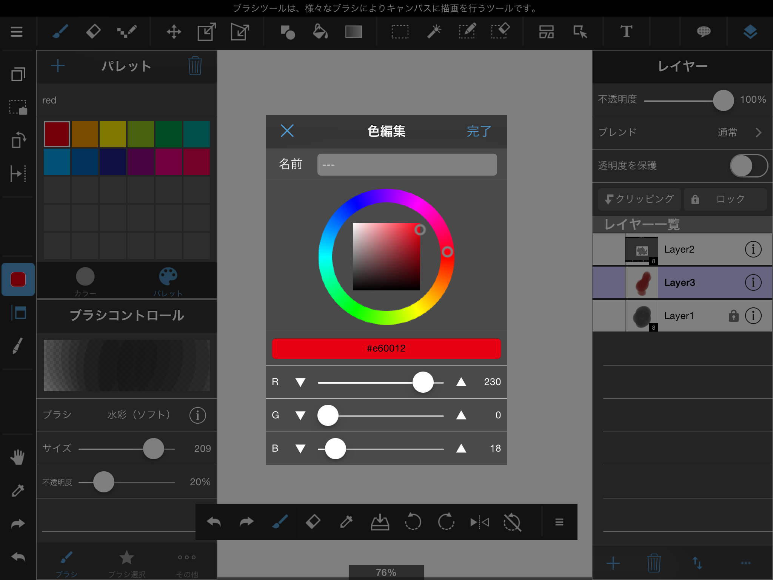The height and width of the screenshot is (580, 773).
Task: Select the Gradient tool
Action: coord(353,32)
